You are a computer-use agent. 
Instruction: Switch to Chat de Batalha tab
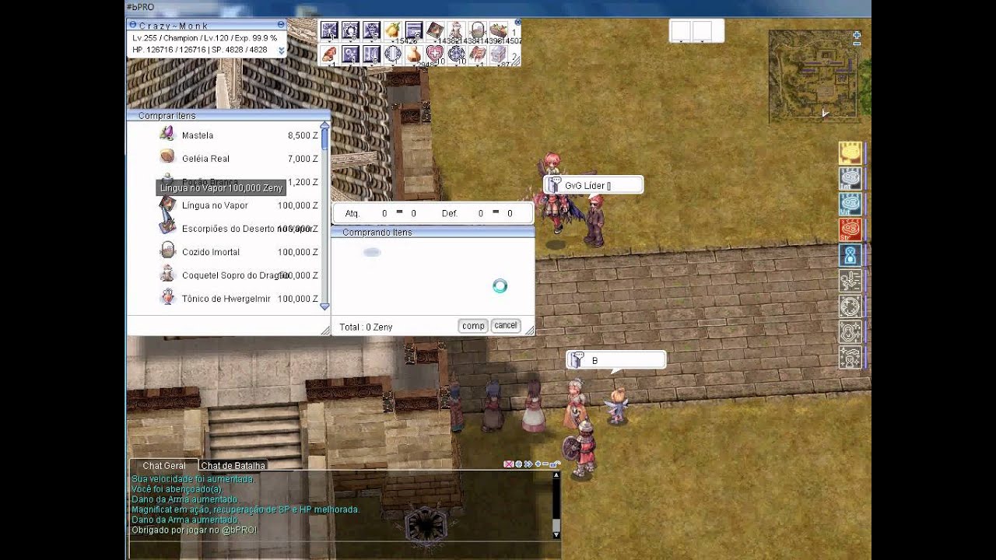(233, 465)
